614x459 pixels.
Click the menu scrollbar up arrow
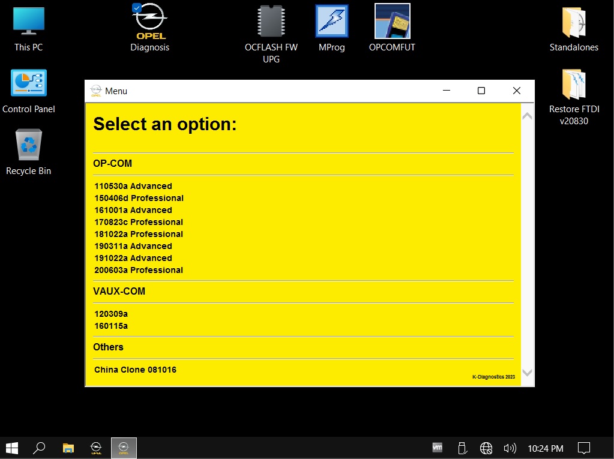tap(527, 116)
